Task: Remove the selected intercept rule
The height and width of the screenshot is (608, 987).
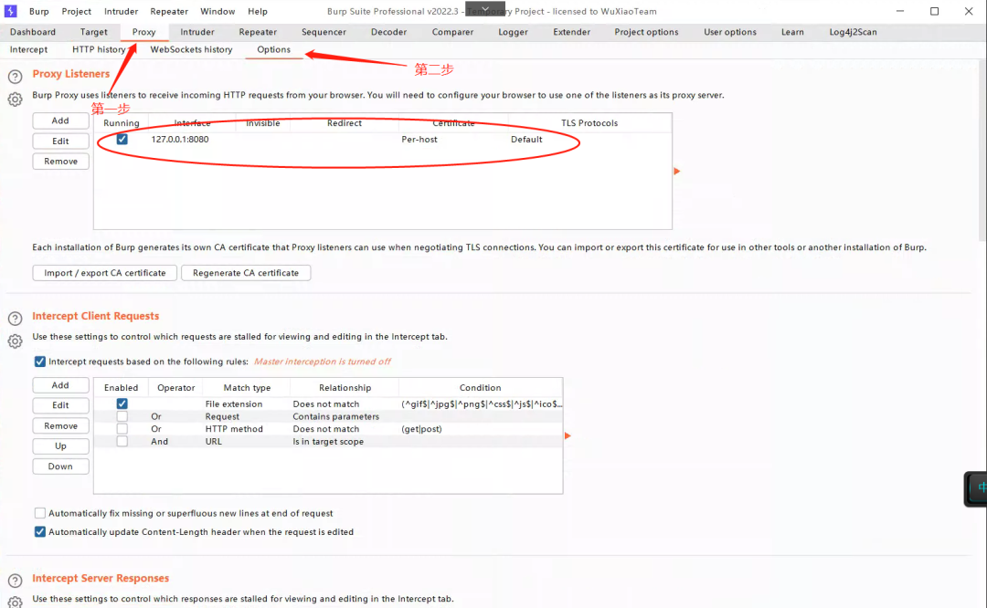Action: (x=60, y=426)
